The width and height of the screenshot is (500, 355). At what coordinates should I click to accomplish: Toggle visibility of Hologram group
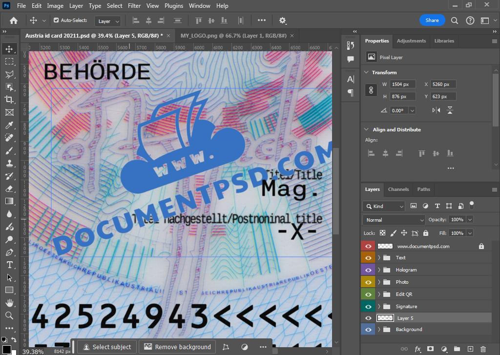point(368,270)
